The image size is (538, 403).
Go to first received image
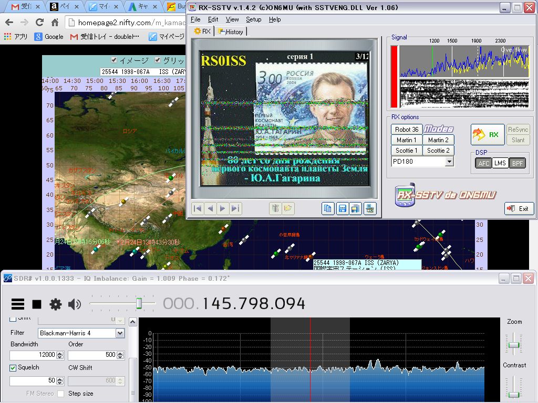click(198, 208)
